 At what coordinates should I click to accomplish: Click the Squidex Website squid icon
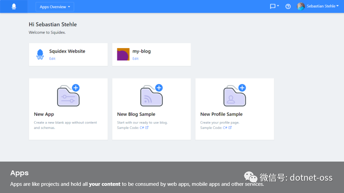(x=40, y=54)
